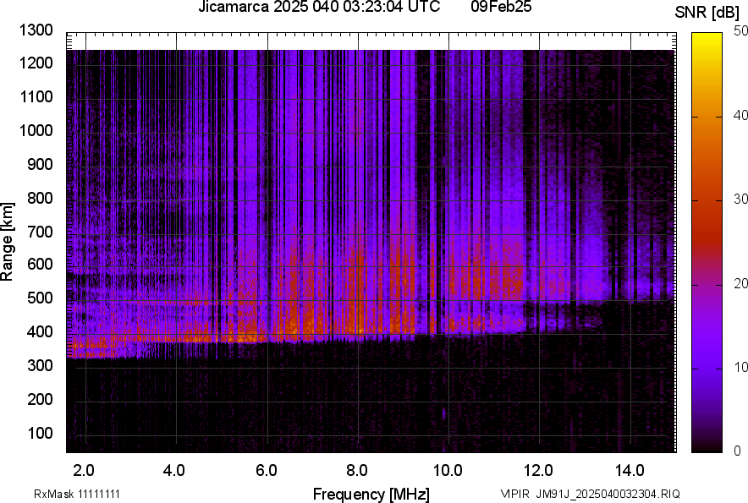Screen dimensions: 748x503
Task: Click the "Range [km]" y-axis label
Action: click(8, 242)
